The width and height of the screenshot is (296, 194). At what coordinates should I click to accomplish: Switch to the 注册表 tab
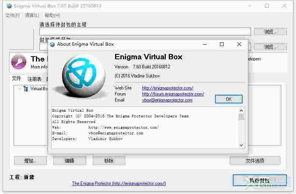coord(34,79)
